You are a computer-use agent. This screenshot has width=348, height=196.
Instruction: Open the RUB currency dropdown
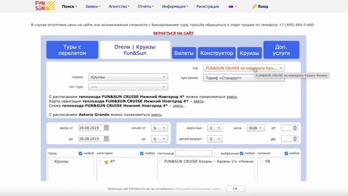point(256,128)
